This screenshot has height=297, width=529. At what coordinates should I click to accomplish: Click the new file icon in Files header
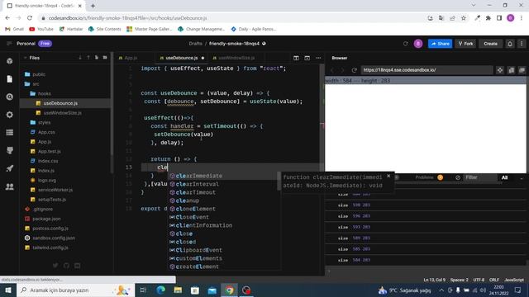(97, 58)
